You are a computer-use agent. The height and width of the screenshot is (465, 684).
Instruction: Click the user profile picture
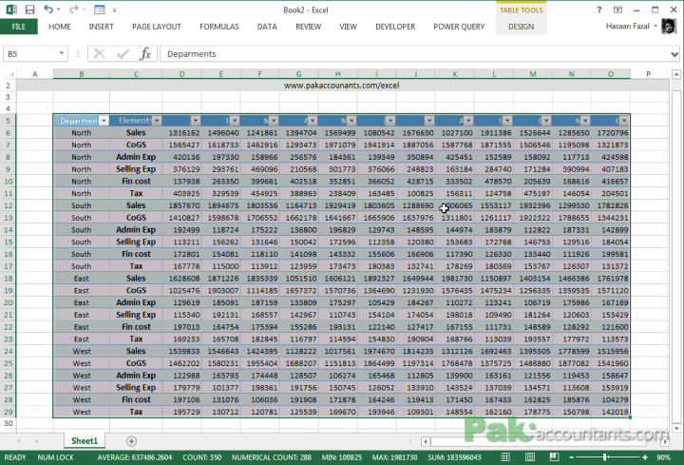tap(669, 27)
